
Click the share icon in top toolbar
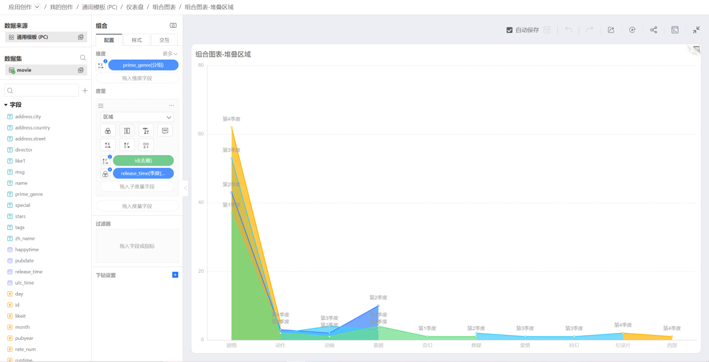click(x=653, y=30)
